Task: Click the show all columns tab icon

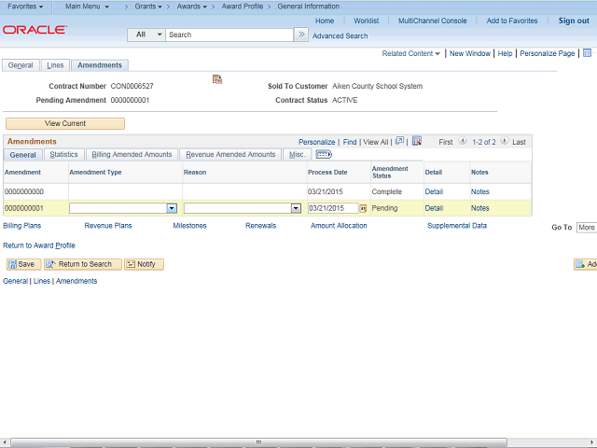Action: (324, 154)
